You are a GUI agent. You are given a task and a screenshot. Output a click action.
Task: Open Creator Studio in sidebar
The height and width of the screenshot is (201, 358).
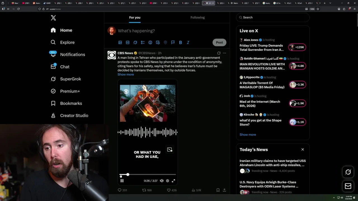69,115
